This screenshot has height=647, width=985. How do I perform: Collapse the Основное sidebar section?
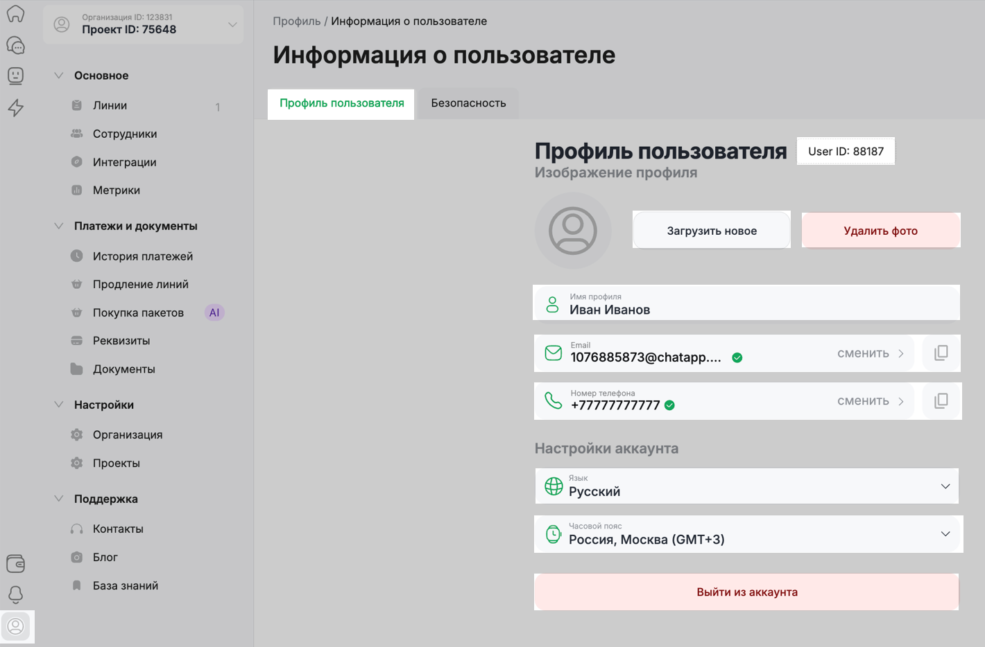[x=59, y=76]
